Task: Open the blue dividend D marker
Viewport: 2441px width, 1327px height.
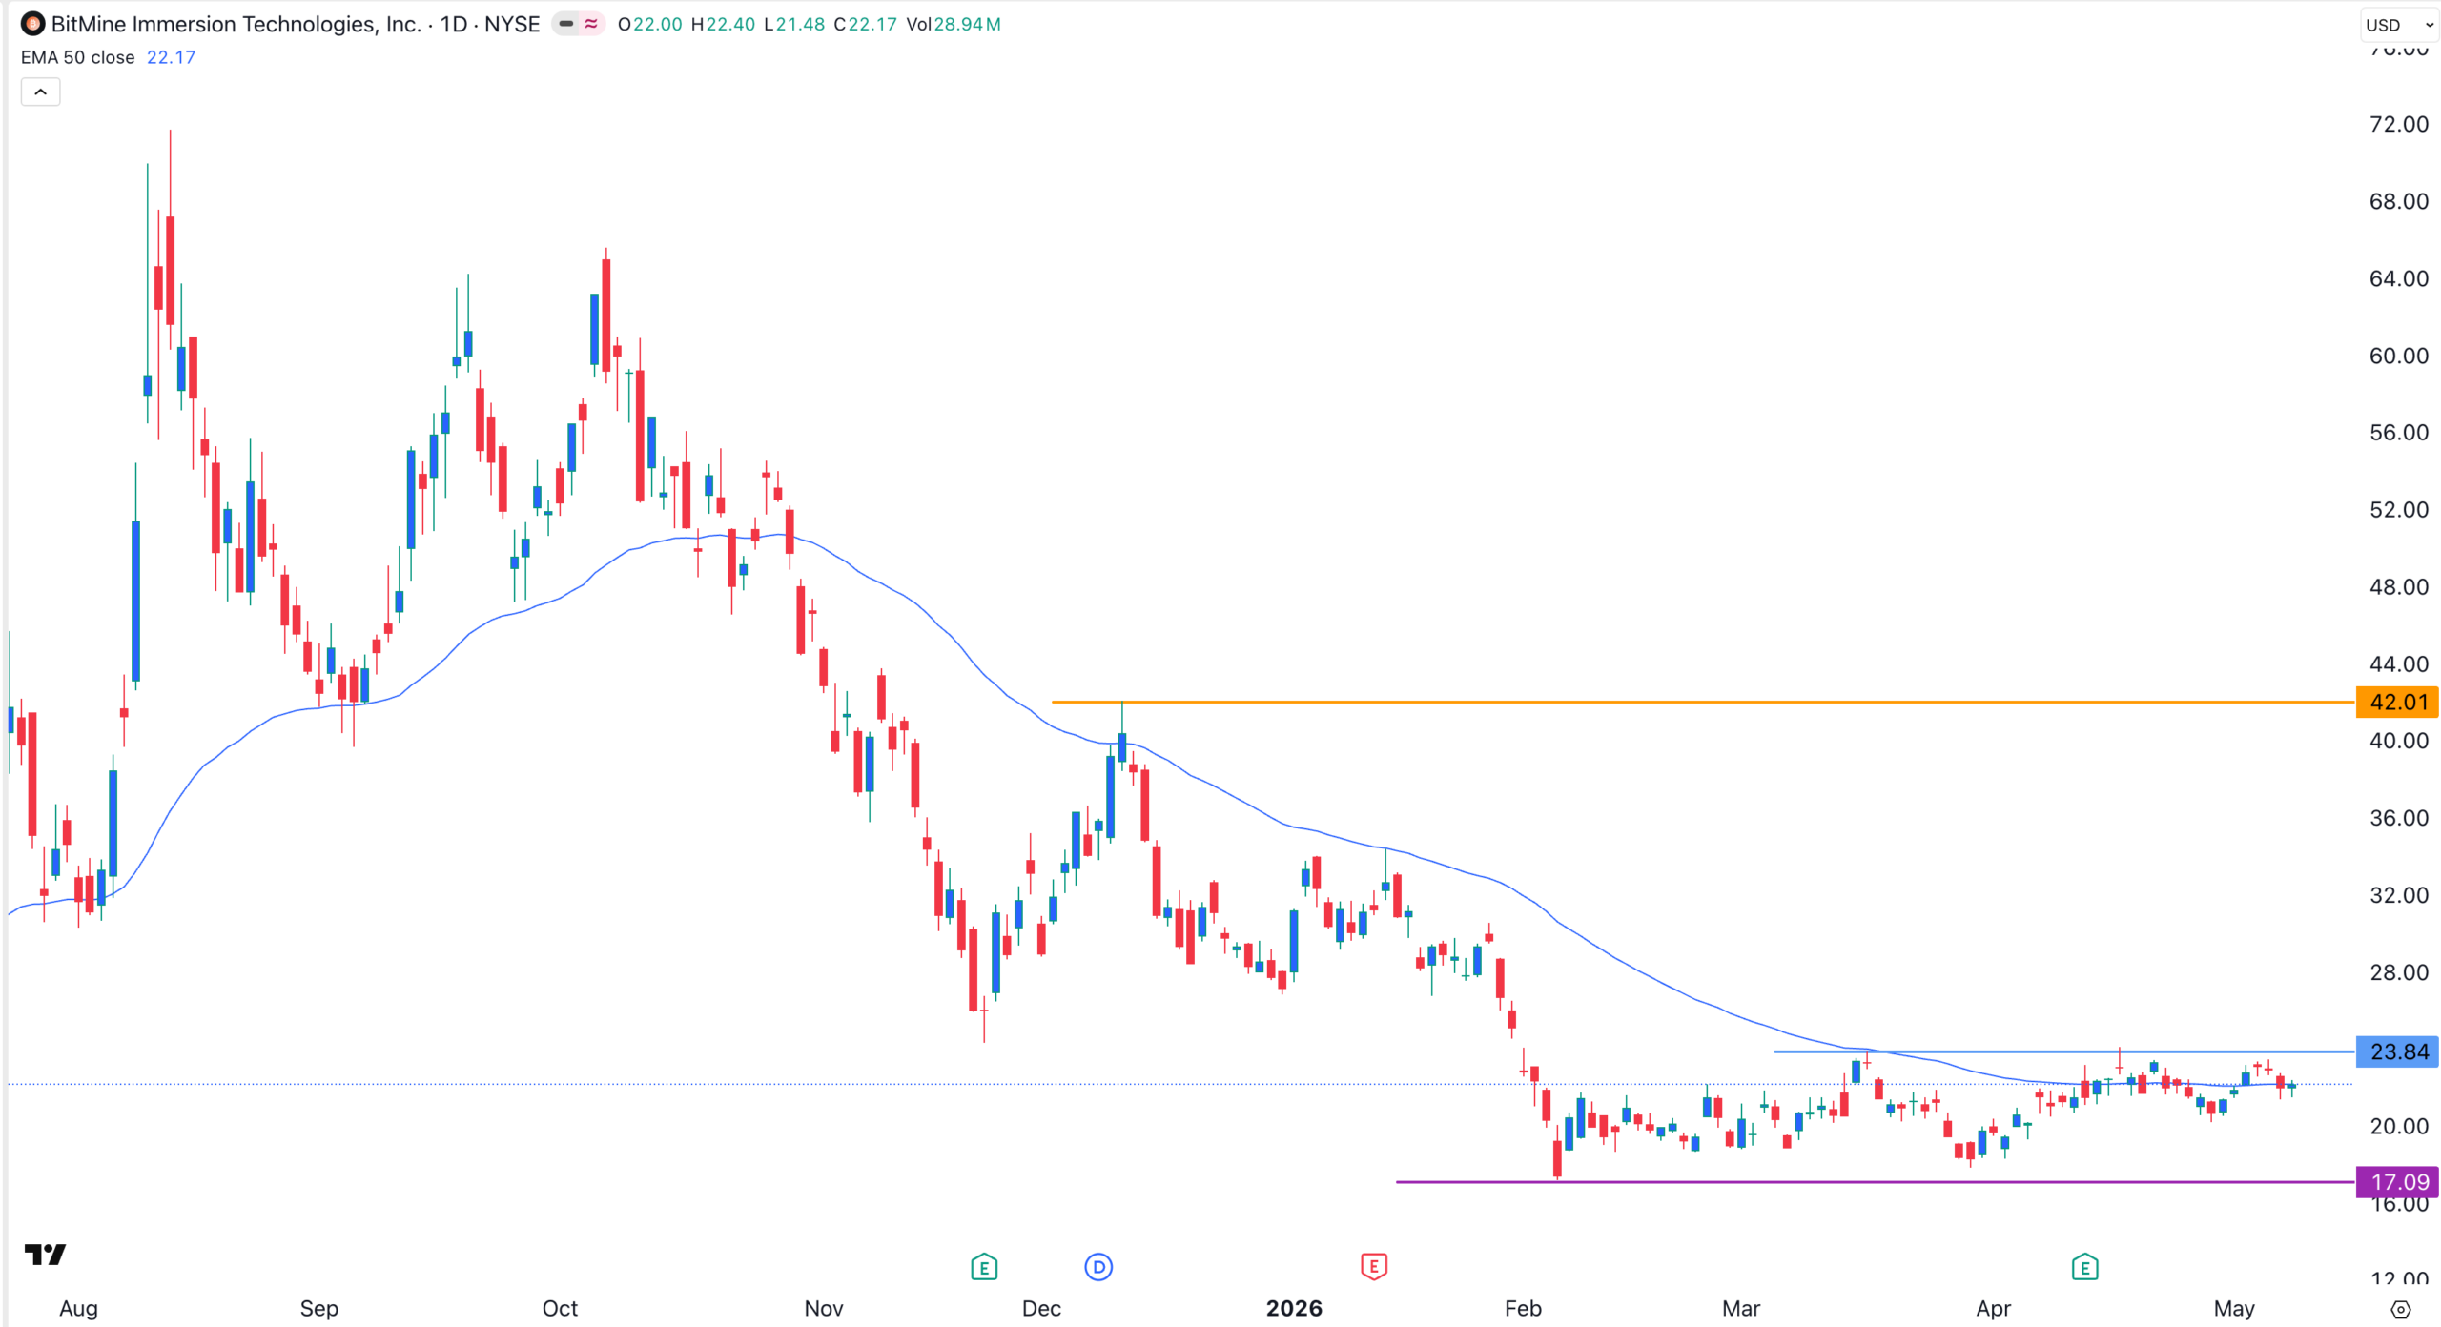Action: [1098, 1267]
